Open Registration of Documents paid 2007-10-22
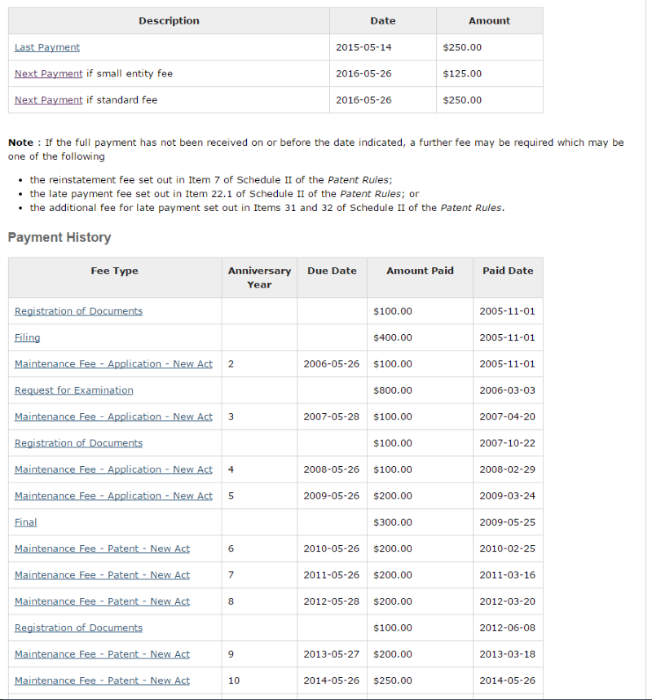Screen dimensions: 652x700 pos(78,443)
